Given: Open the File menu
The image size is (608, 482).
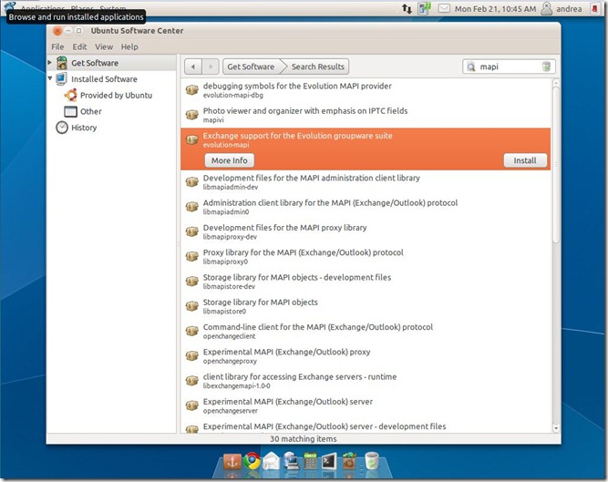Looking at the screenshot, I should (x=57, y=46).
